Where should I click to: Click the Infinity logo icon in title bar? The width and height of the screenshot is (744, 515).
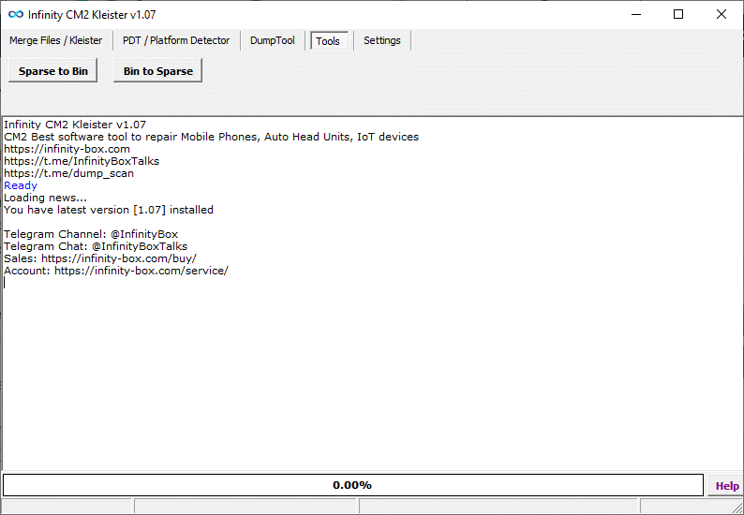[16, 15]
